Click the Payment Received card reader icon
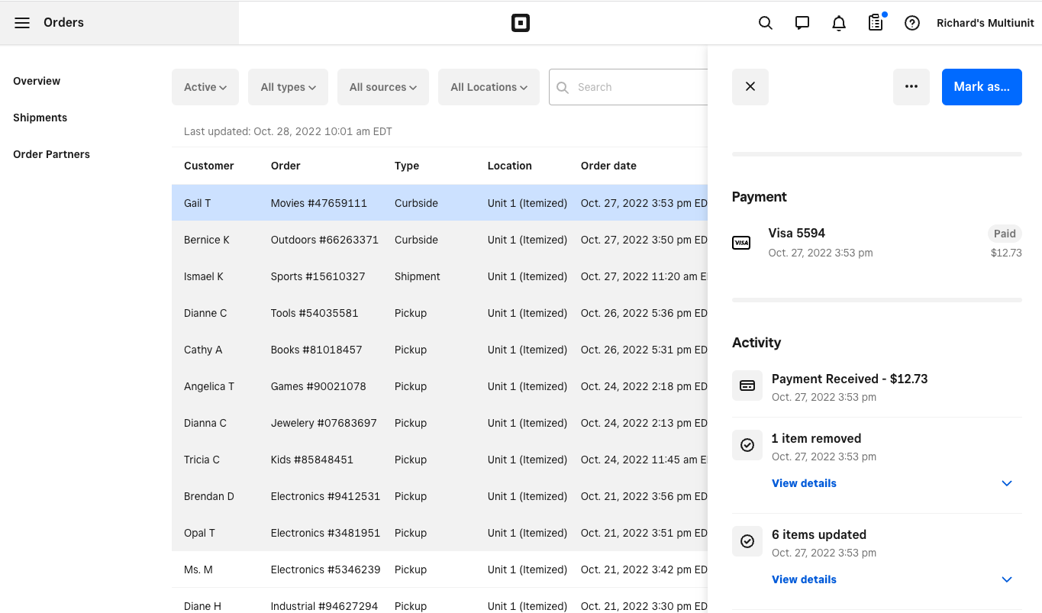This screenshot has width=1042, height=613. [747, 386]
